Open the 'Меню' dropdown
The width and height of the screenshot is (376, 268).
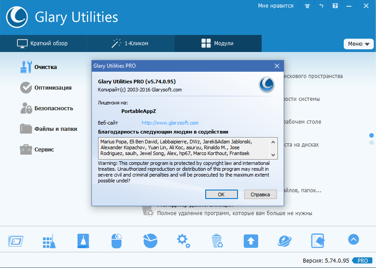coord(359,44)
